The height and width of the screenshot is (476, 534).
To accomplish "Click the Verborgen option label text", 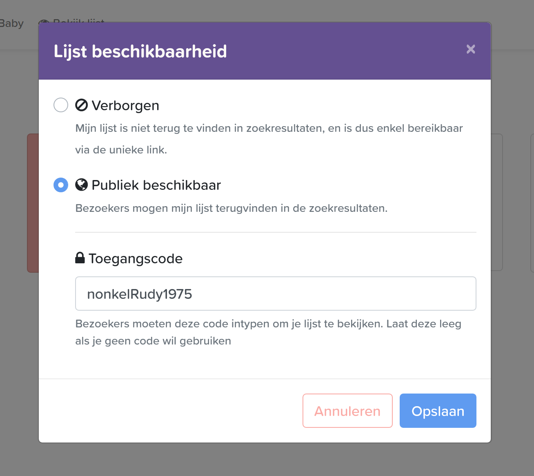I will [125, 105].
